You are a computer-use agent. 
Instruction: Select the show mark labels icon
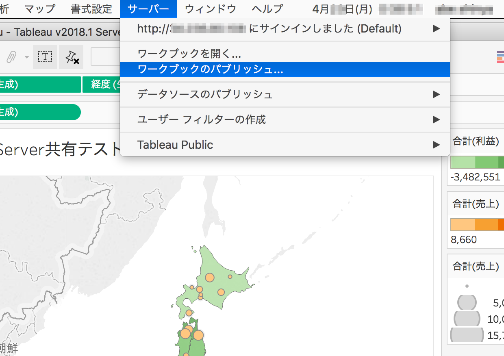(45, 56)
